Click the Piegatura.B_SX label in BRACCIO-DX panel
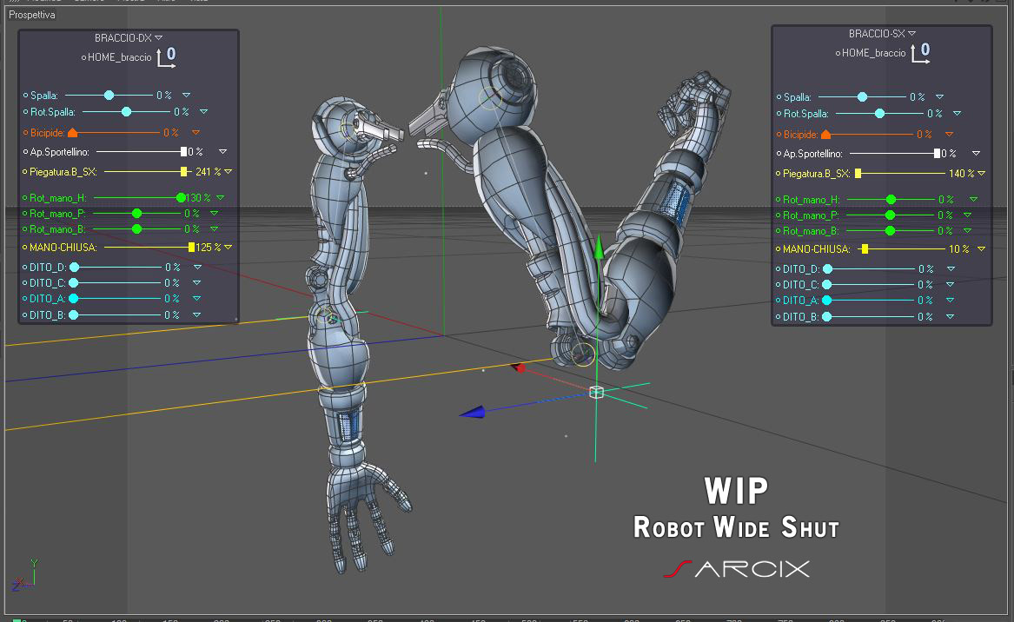 coord(63,172)
